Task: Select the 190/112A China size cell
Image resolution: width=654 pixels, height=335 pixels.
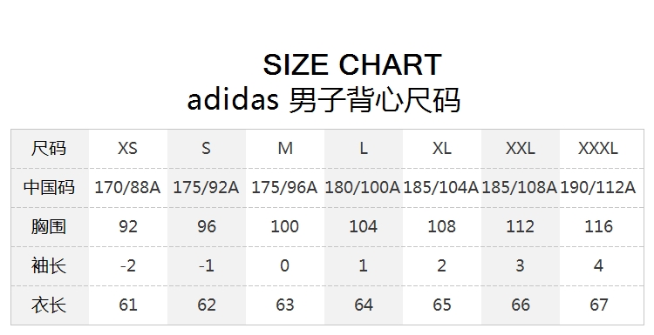Action: 598,187
